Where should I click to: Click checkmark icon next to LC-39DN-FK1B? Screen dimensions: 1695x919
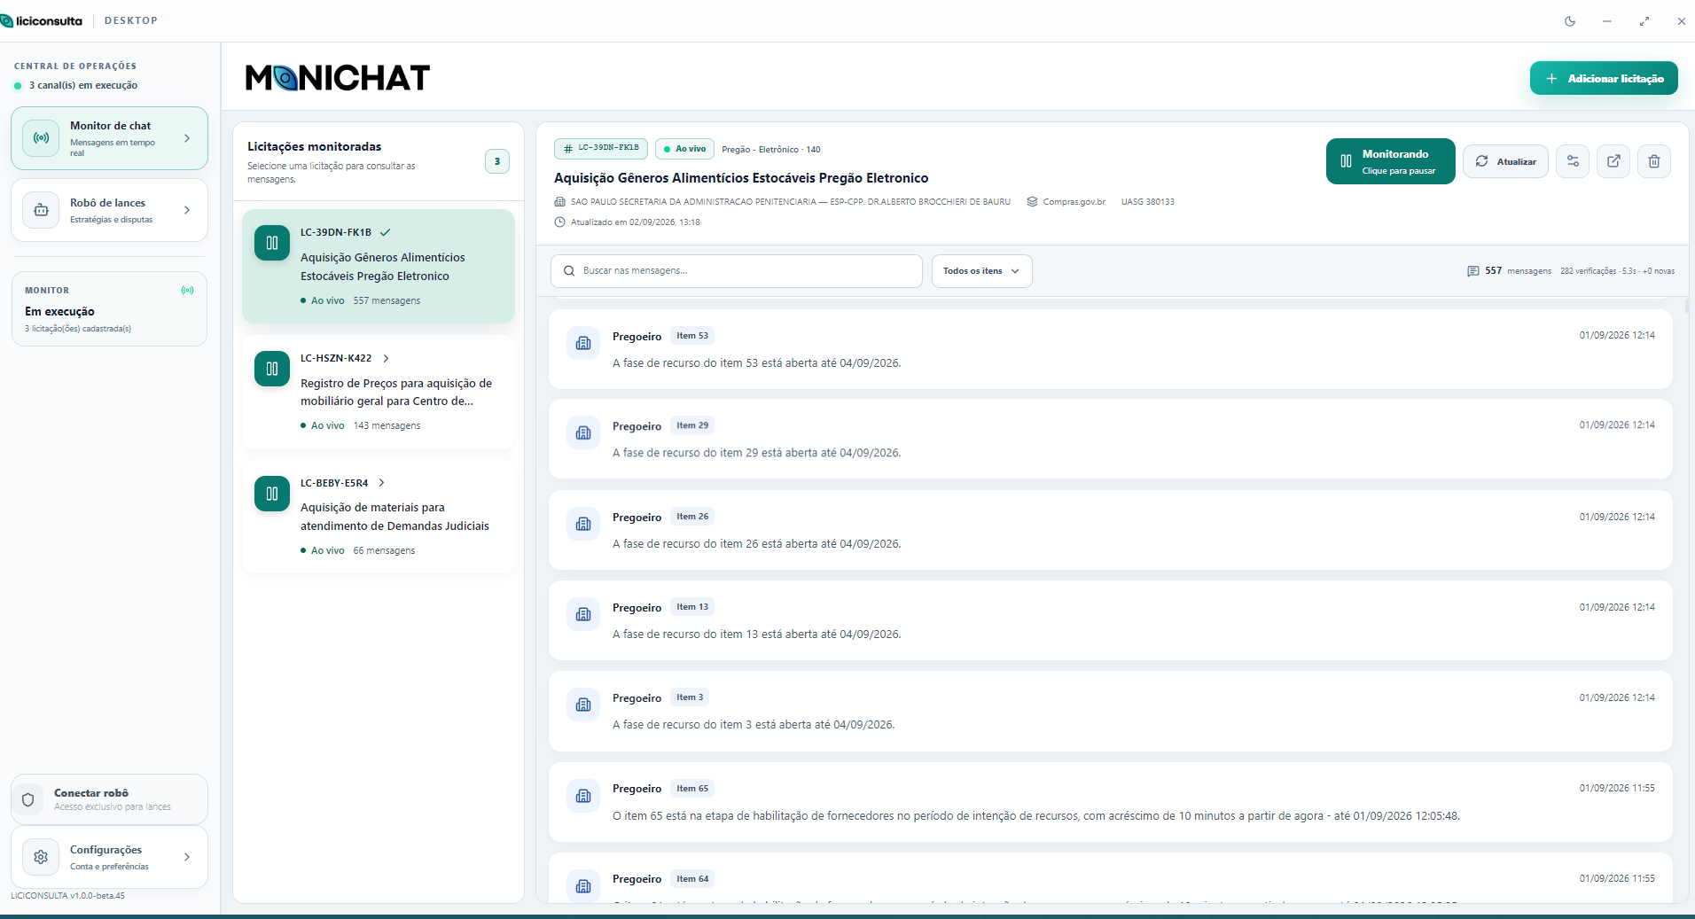pyautogui.click(x=386, y=232)
